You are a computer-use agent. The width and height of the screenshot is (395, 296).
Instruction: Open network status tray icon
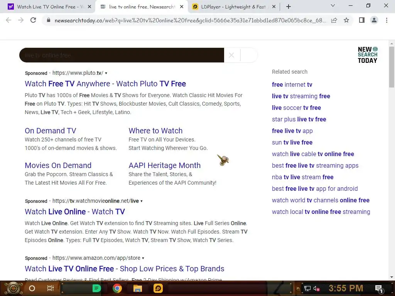[307, 288]
